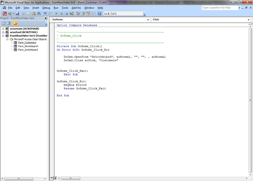The image size is (253, 181).
Task: Open the Insert Module dropdown arrow
Action: (13, 14)
